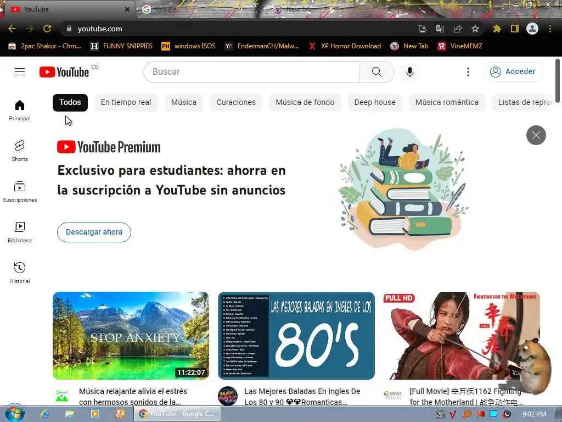Open the XP Horror Download bookmark
The image size is (562, 422).
click(x=345, y=46)
